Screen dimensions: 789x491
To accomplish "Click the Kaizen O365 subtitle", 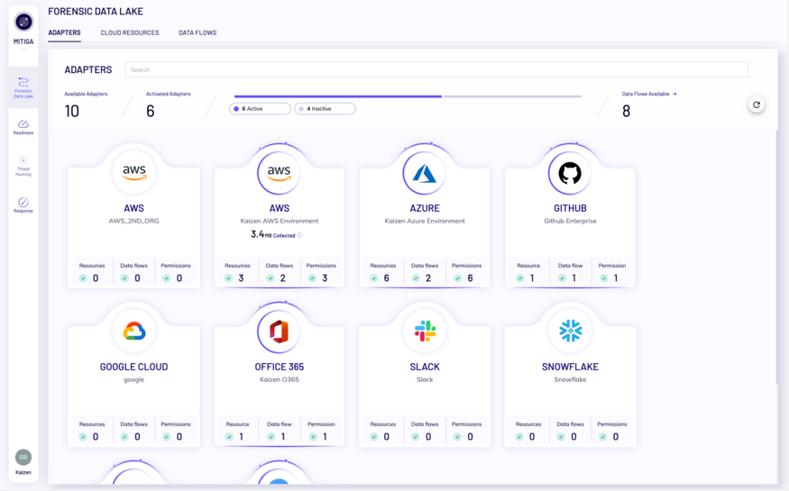I will [x=280, y=379].
